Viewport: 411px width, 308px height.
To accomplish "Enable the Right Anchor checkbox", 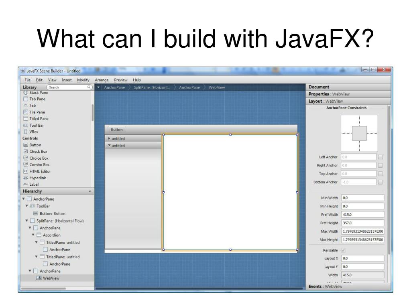I will [380, 166].
